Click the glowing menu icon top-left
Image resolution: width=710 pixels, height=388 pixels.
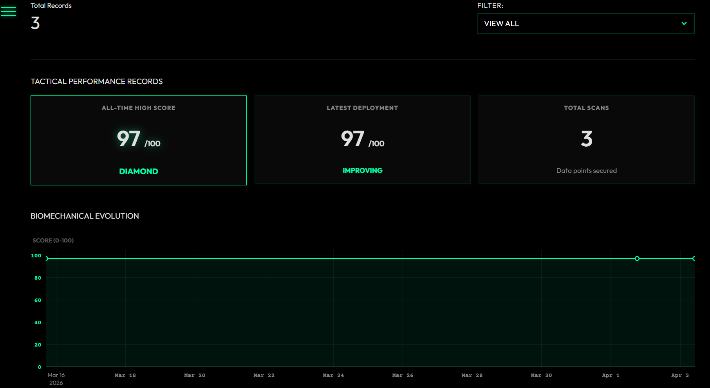[8, 12]
